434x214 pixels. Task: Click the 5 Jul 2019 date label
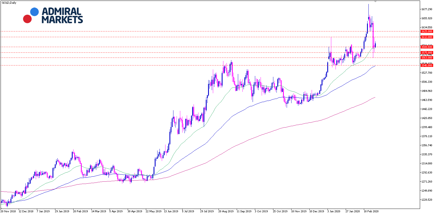(188, 211)
